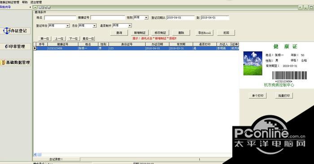Open 办证登记 in the navigation sidebar
Viewport: 314px width, 164px height.
click(x=15, y=31)
